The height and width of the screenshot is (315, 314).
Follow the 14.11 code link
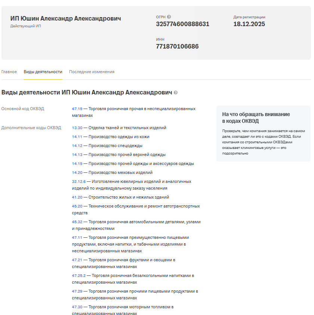tap(77, 137)
